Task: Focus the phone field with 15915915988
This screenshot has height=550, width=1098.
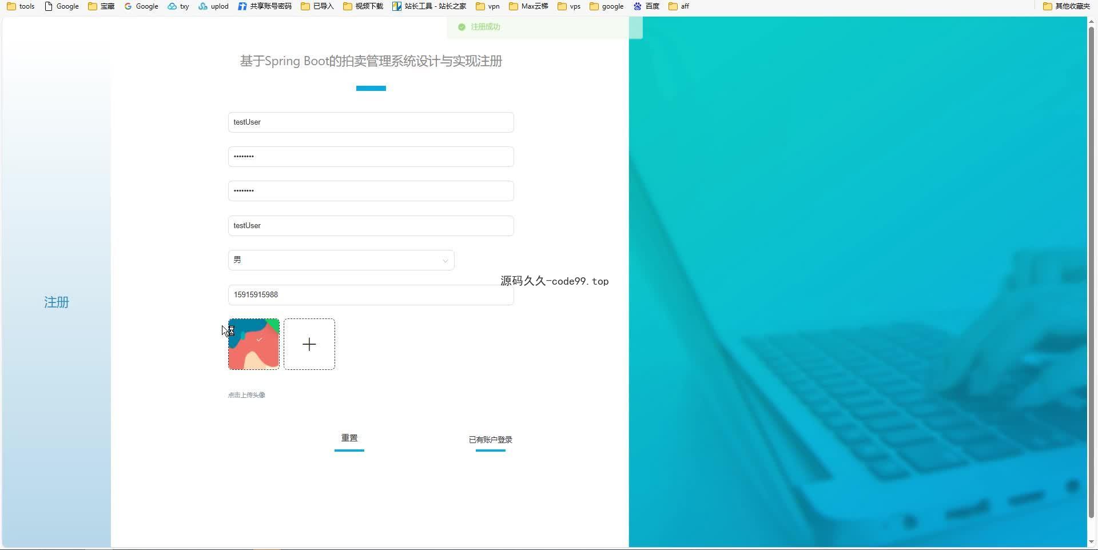Action: tap(371, 295)
